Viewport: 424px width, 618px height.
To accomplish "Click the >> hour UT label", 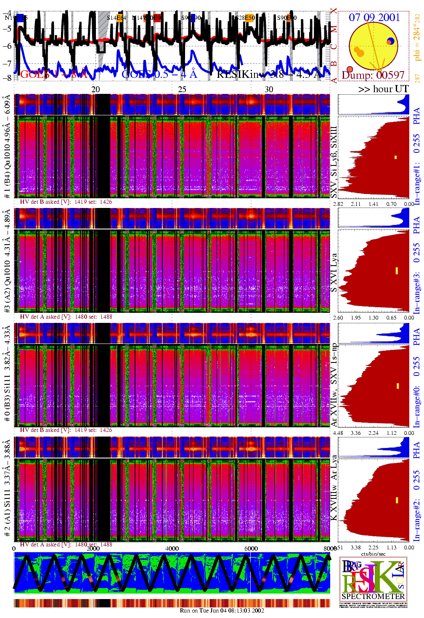I will pyautogui.click(x=383, y=89).
